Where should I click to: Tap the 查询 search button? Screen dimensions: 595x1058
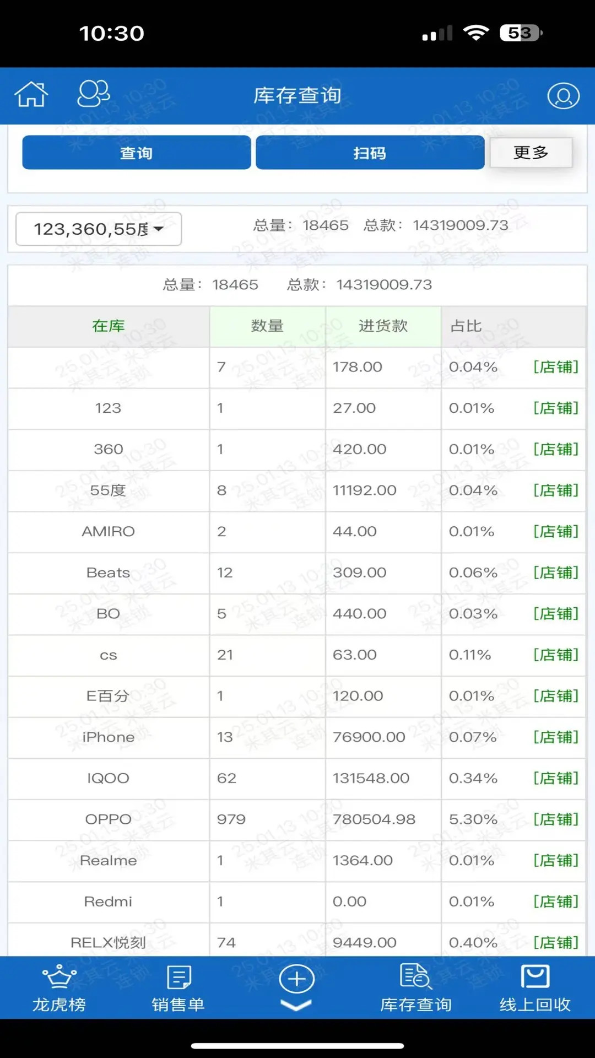(136, 153)
